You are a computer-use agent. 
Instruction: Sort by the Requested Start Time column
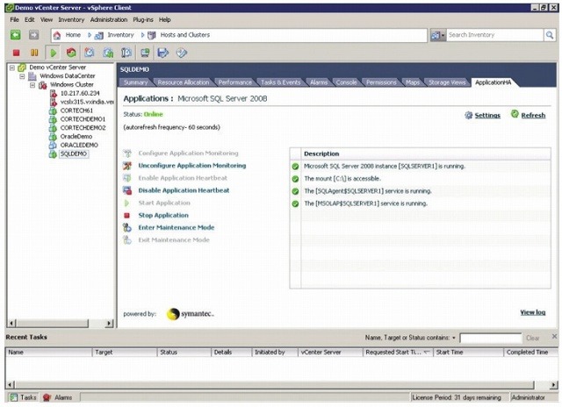[398, 353]
